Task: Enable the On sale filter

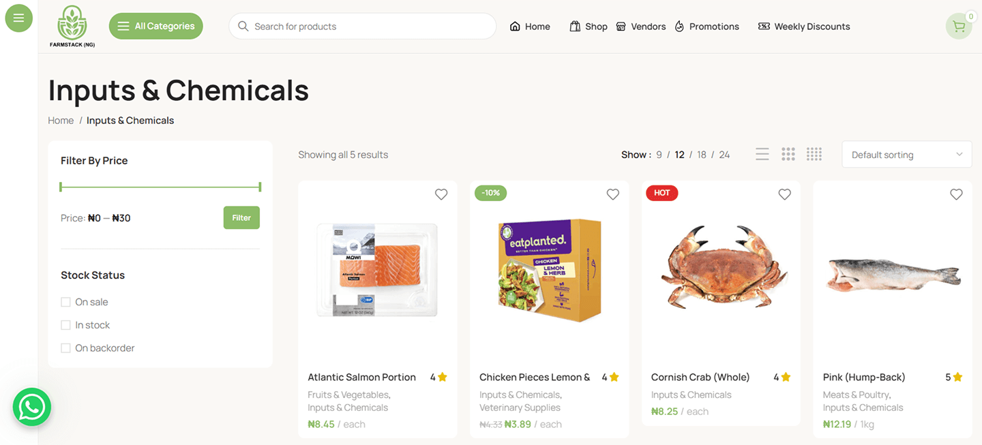Action: [66, 302]
